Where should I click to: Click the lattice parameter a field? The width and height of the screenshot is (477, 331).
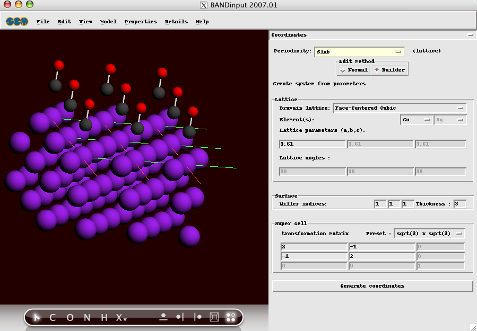[x=312, y=144]
